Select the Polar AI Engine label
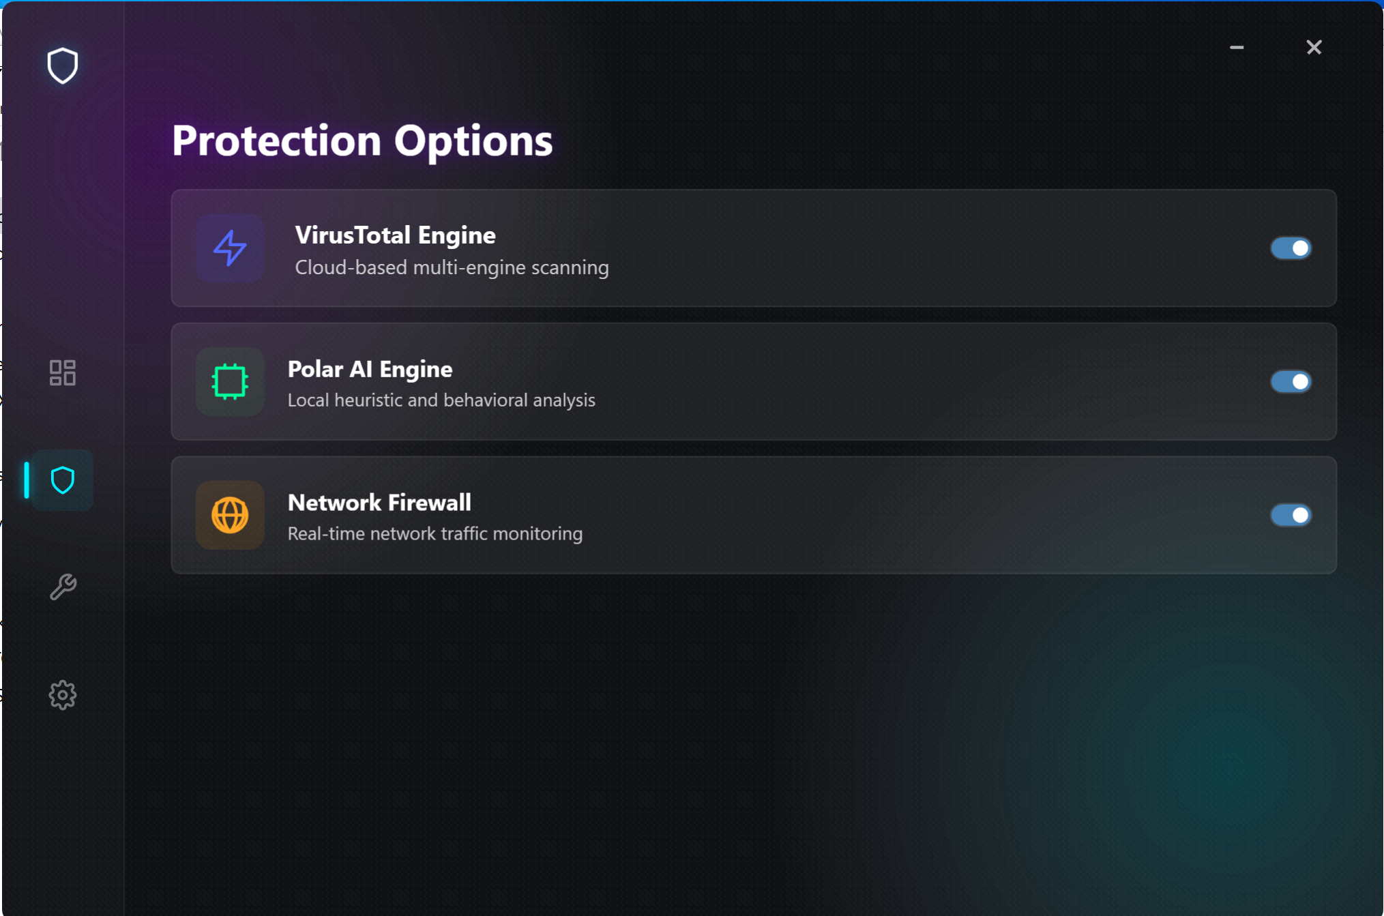 coord(370,369)
